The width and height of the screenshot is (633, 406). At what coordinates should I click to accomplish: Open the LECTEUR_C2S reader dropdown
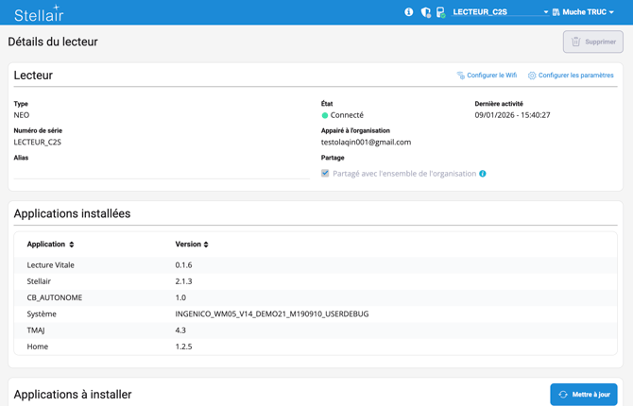coord(500,12)
